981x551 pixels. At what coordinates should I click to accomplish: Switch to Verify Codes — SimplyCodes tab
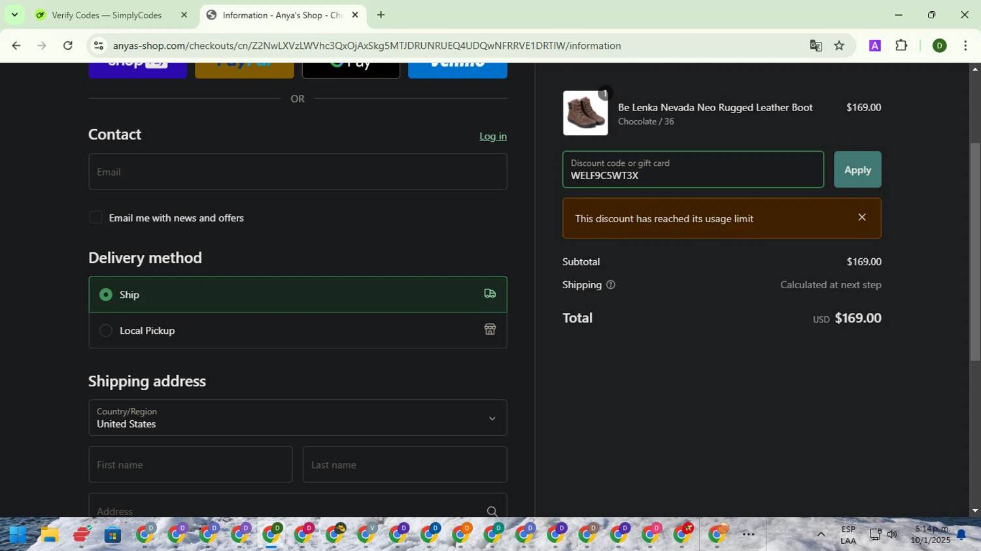tap(107, 15)
